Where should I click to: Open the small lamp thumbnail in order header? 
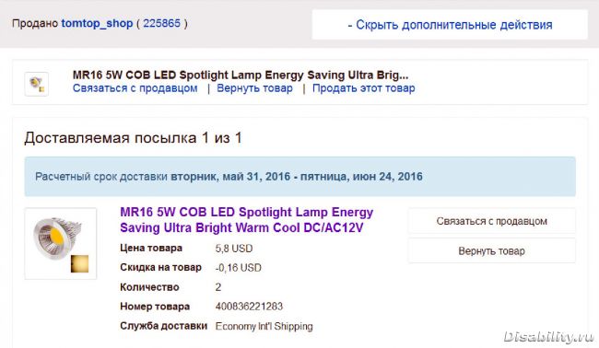pyautogui.click(x=37, y=84)
